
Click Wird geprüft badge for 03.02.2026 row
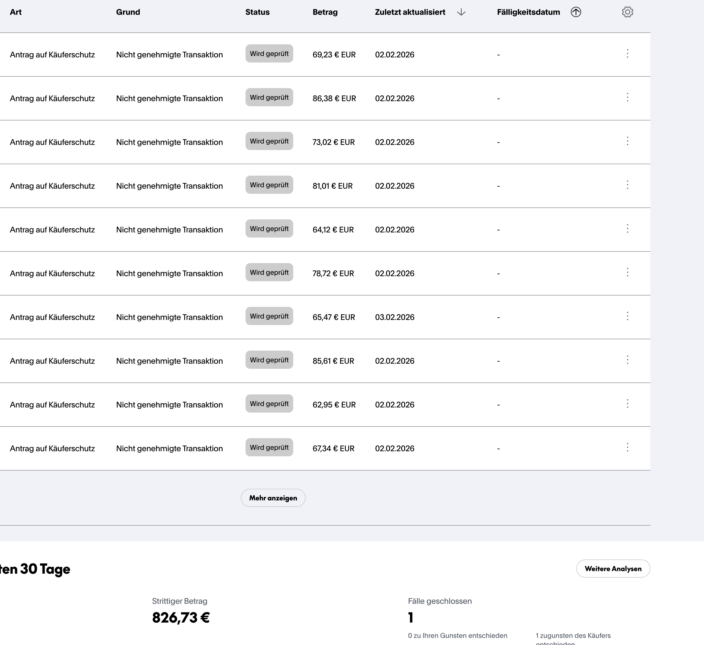pyautogui.click(x=269, y=316)
